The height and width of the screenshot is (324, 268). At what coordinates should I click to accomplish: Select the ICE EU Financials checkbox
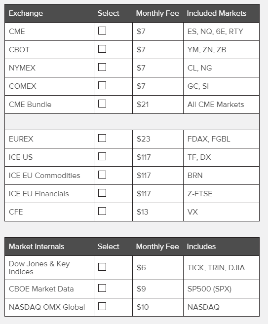pyautogui.click(x=102, y=193)
